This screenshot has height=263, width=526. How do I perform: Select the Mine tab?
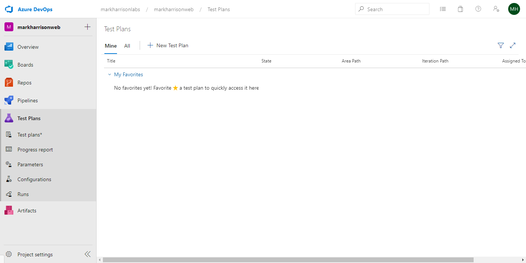pyautogui.click(x=111, y=46)
